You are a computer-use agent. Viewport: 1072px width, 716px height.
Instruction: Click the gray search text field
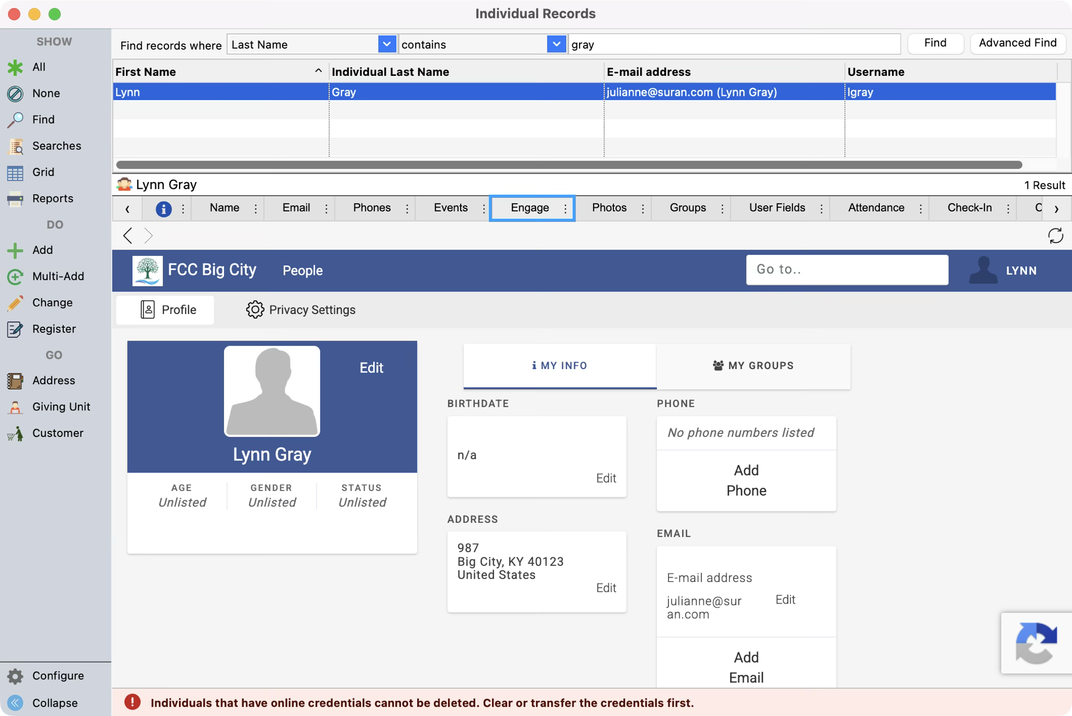pyautogui.click(x=734, y=44)
